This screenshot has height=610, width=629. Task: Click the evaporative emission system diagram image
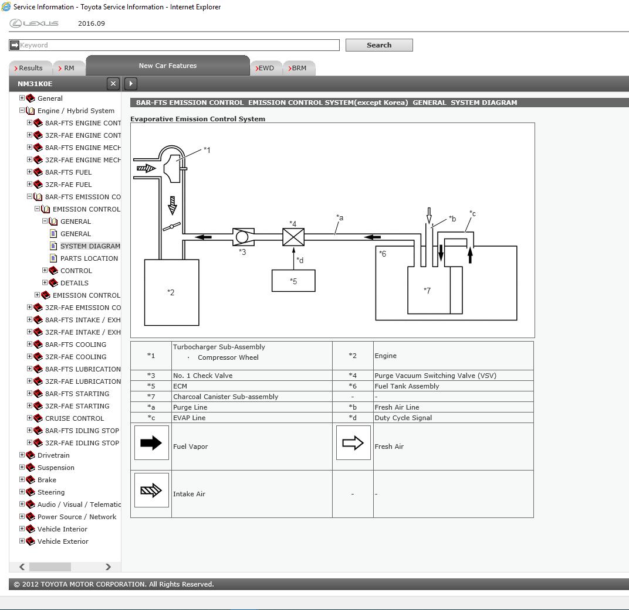point(333,230)
